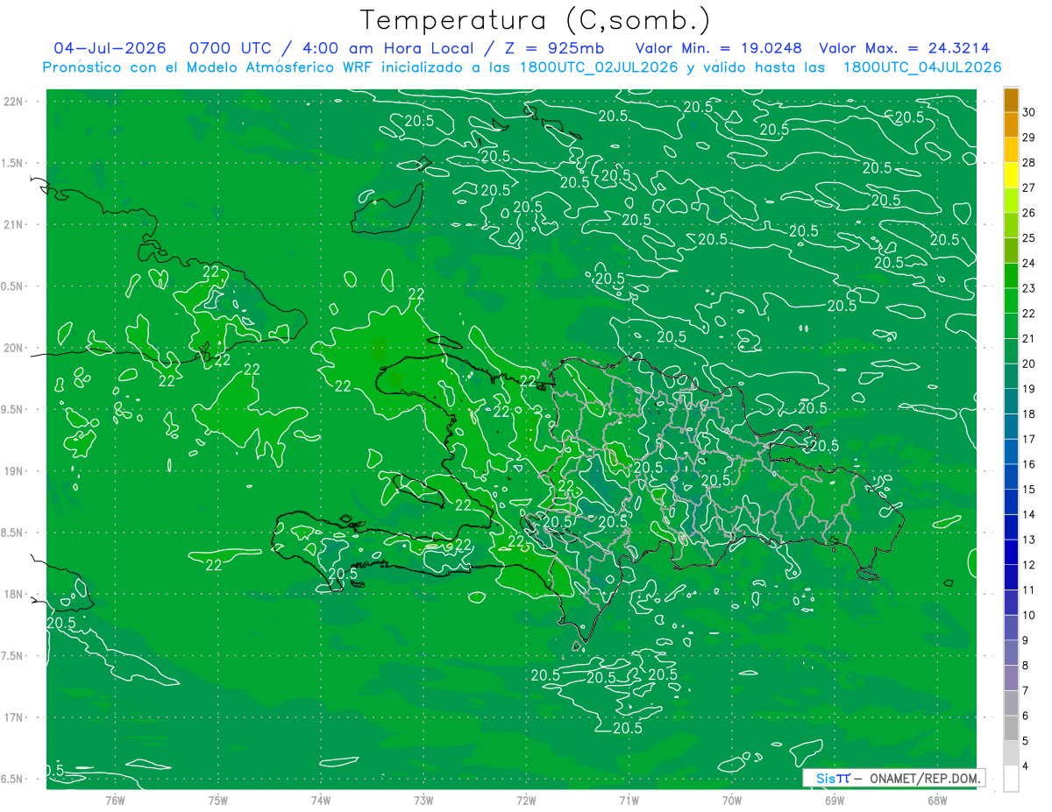Viewport: 1052px width, 812px height.
Task: Click the teal swatch between 18 and 19
Action: coord(1011,401)
